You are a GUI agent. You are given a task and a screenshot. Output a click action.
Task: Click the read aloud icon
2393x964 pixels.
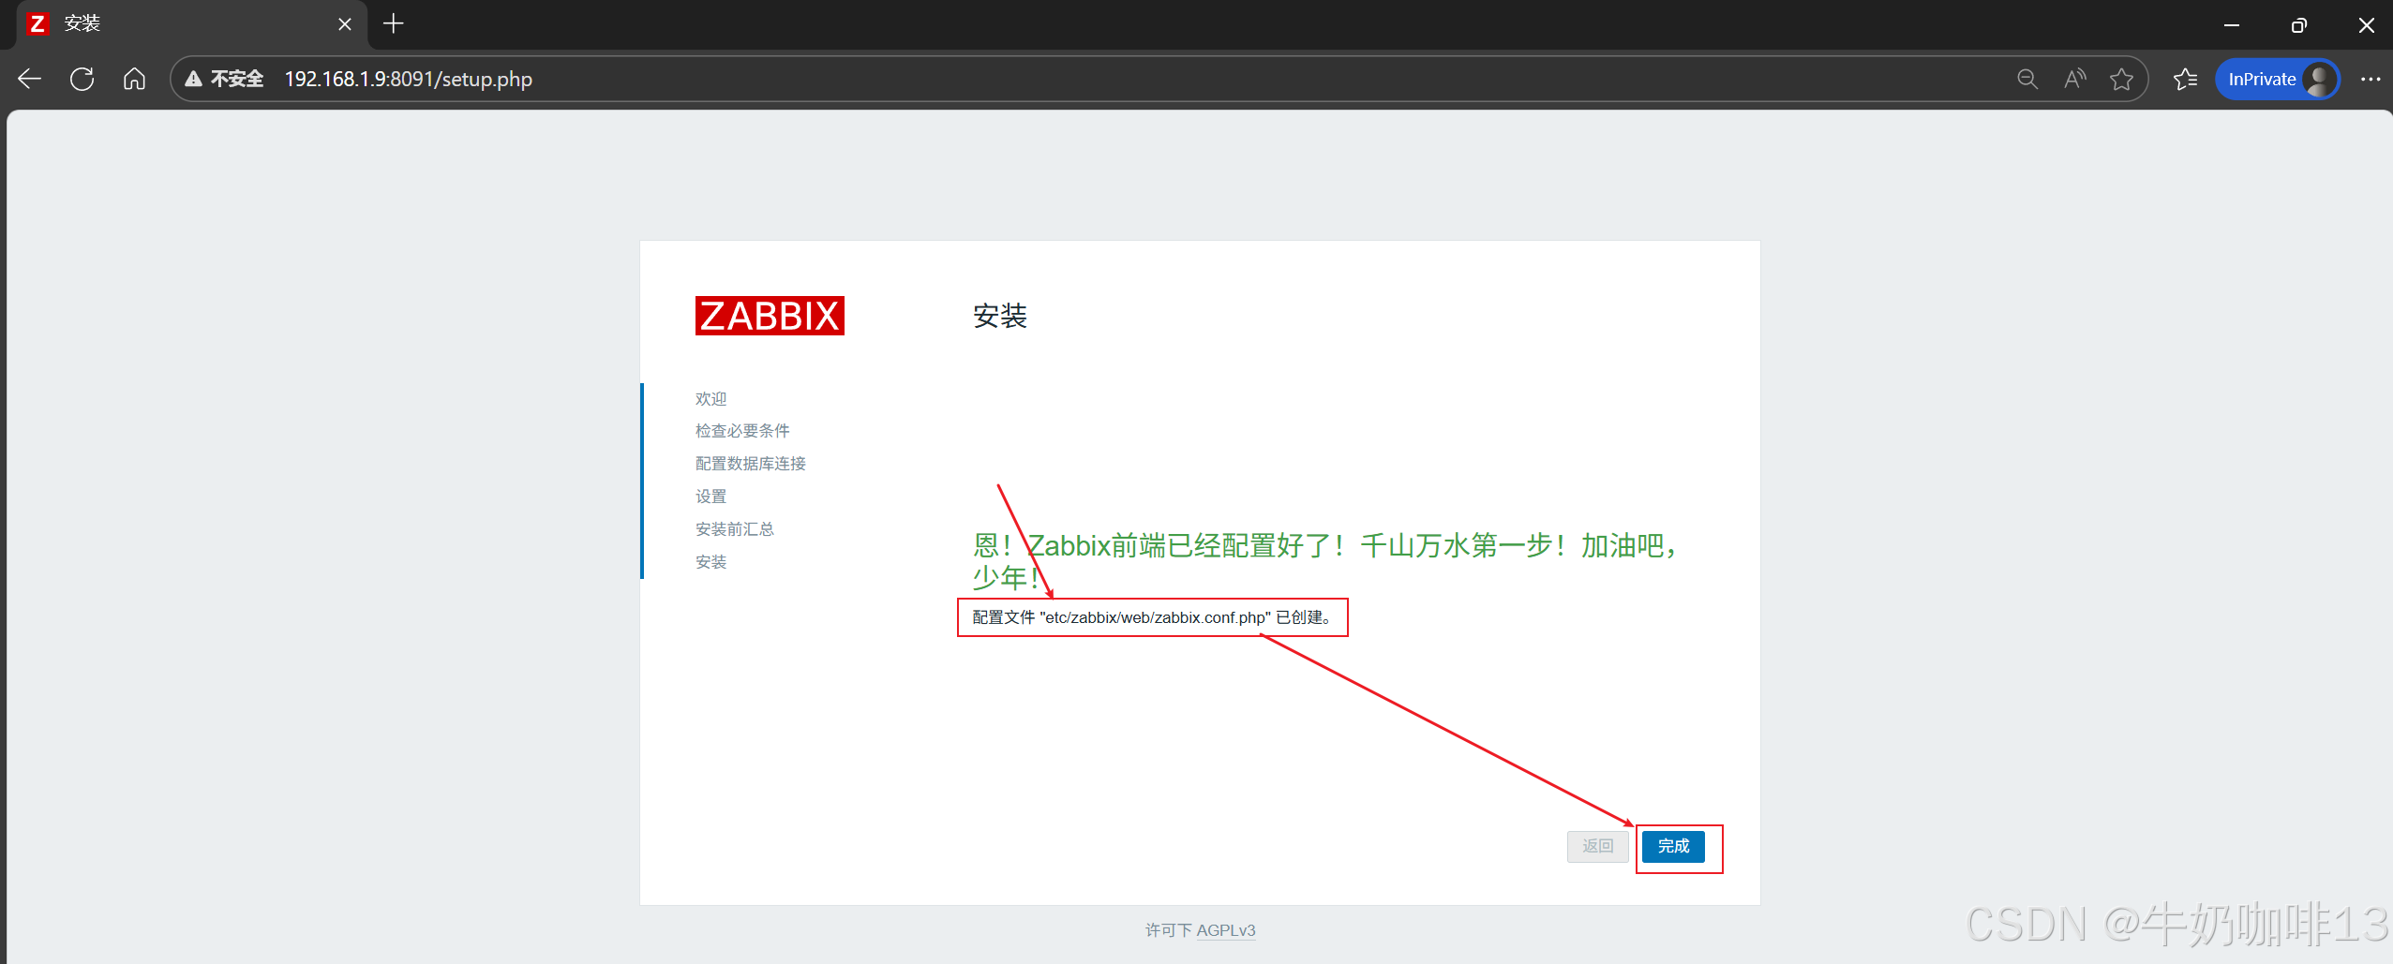2074,79
